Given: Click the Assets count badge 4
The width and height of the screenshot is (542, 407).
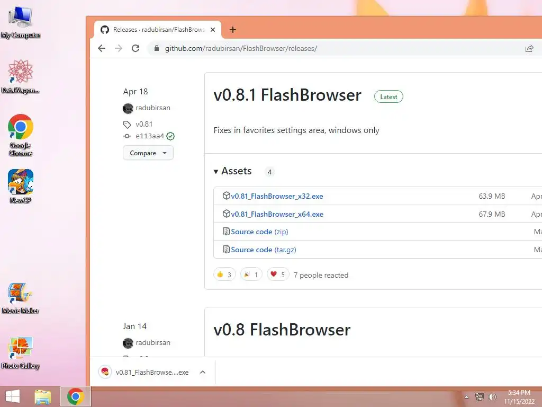Looking at the screenshot, I should coord(269,172).
